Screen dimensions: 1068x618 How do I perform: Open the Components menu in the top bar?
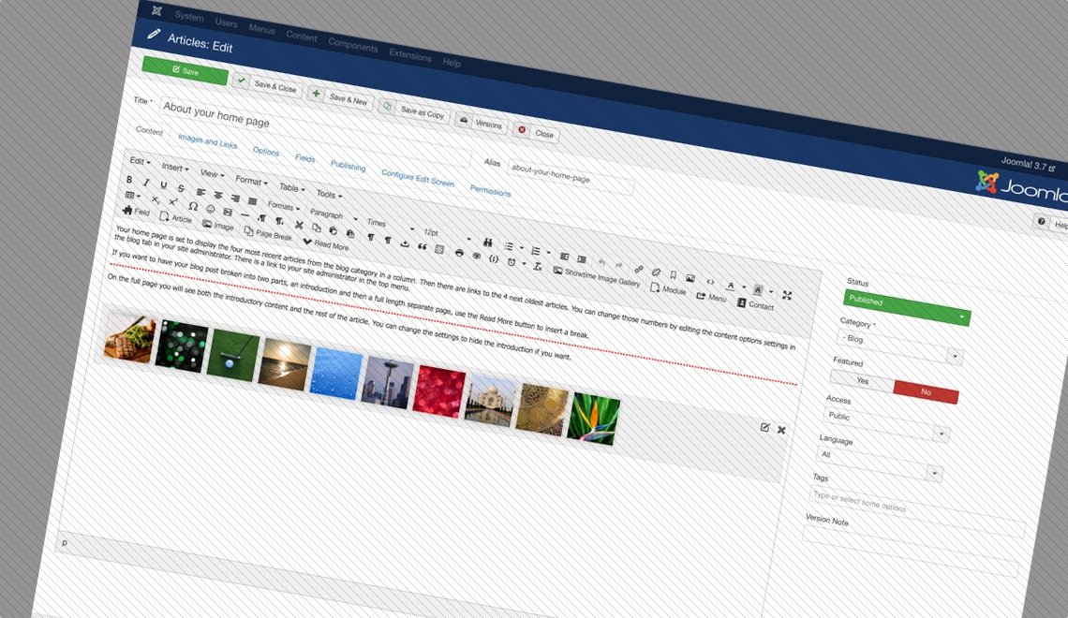pyautogui.click(x=353, y=44)
